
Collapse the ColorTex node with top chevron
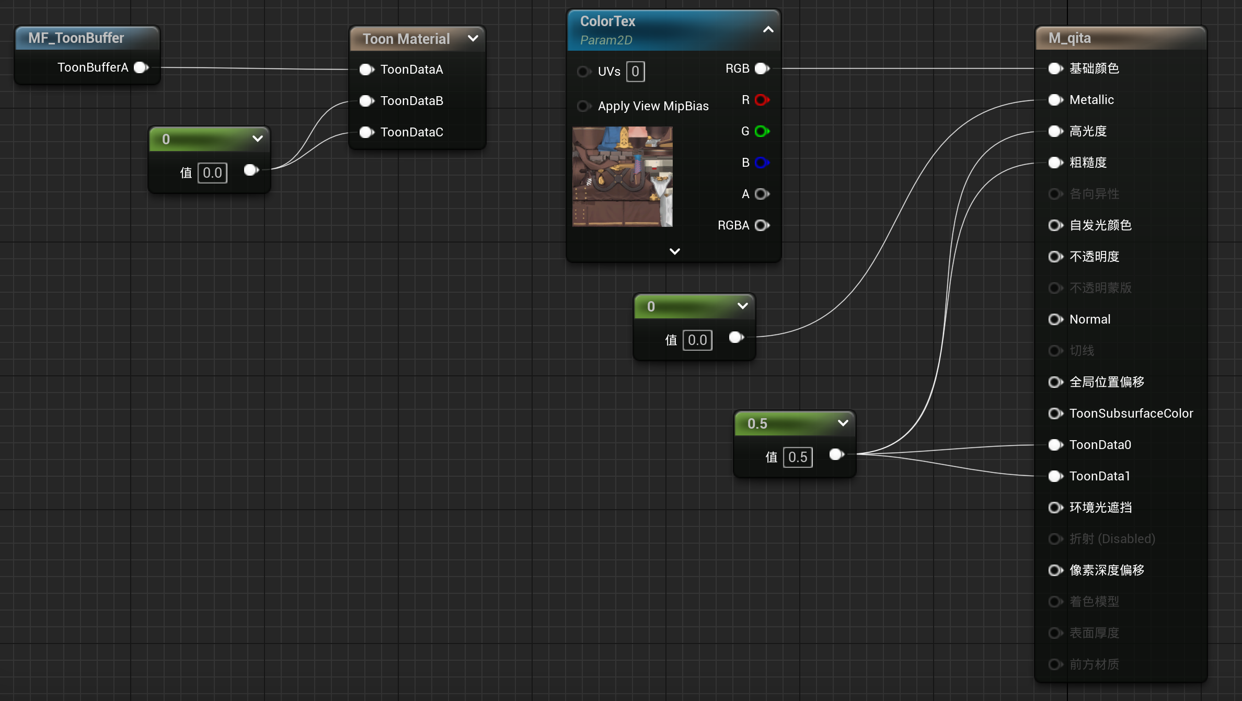[768, 30]
